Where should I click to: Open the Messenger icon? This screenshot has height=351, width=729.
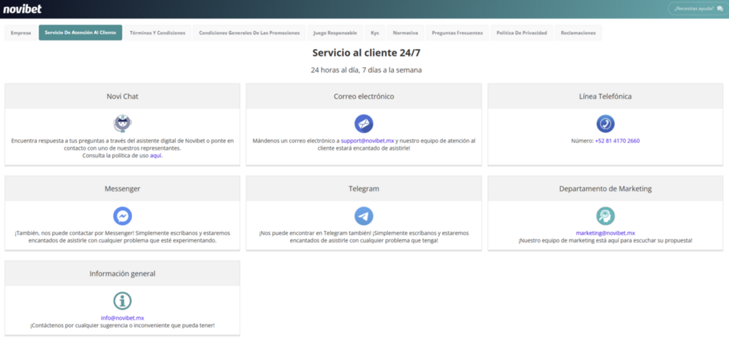[x=123, y=216]
